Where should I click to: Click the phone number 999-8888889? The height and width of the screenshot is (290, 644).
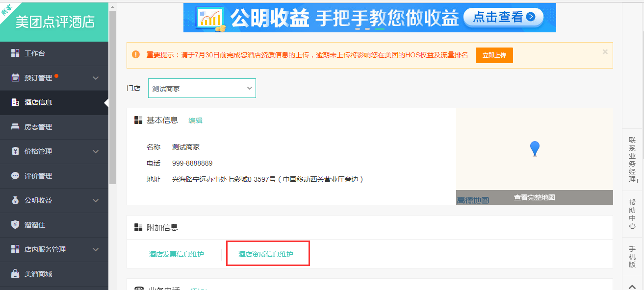192,163
